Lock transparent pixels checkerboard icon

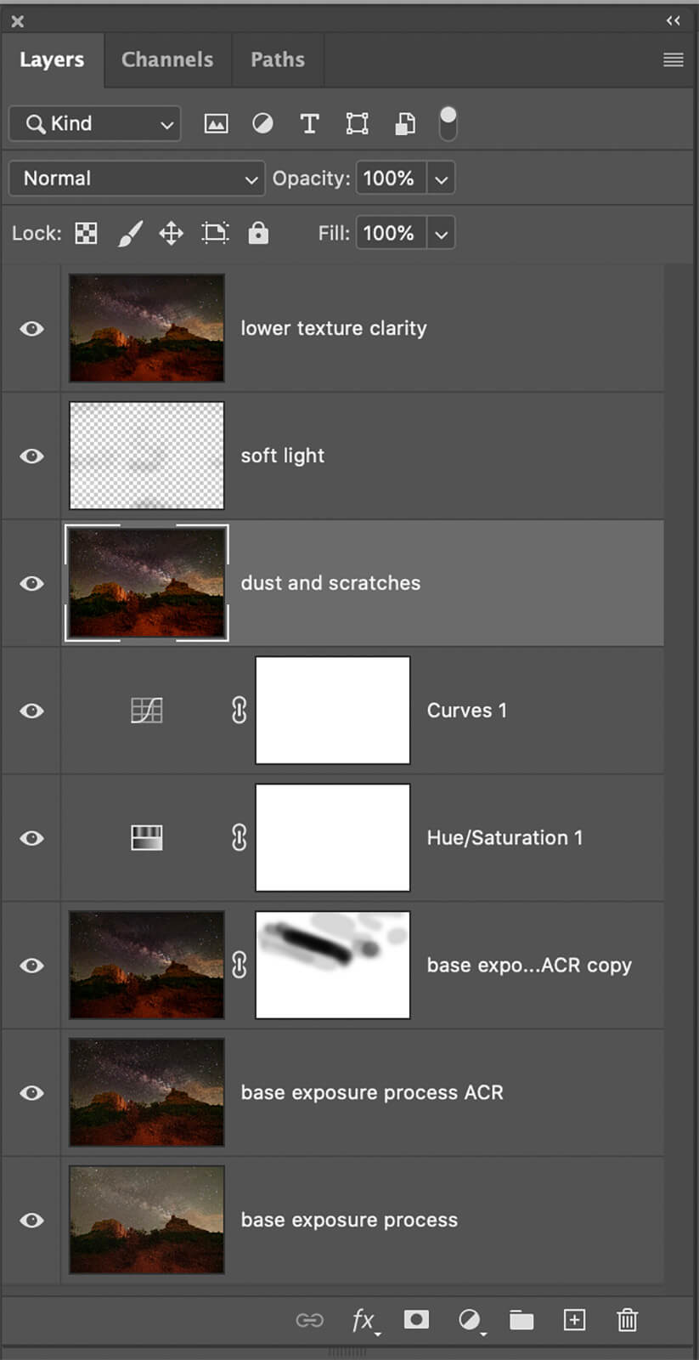click(86, 233)
